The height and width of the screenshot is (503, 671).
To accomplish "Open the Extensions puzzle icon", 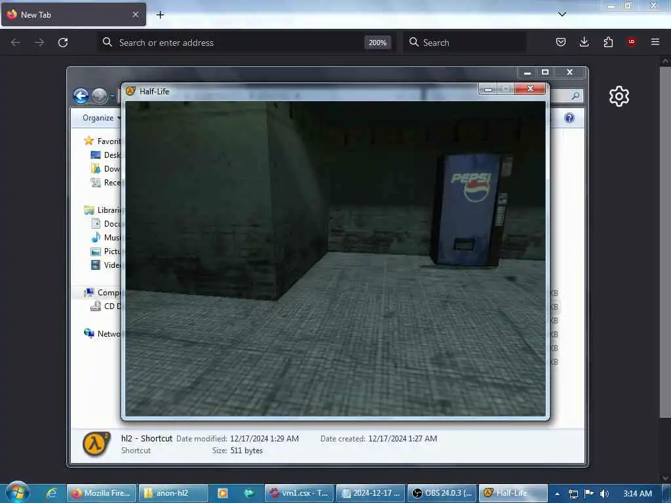I will tap(608, 42).
